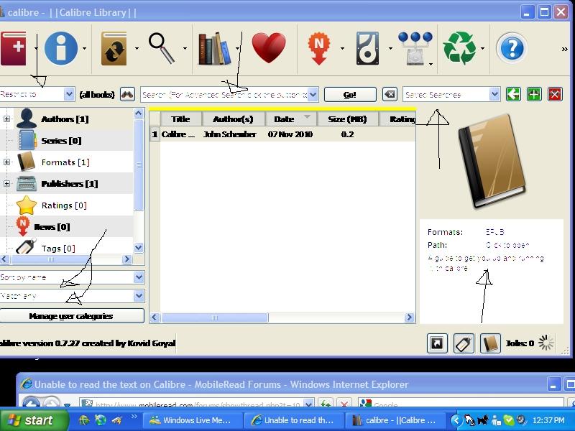
Task: Sort by the Author(s) column header
Action: tap(233, 119)
